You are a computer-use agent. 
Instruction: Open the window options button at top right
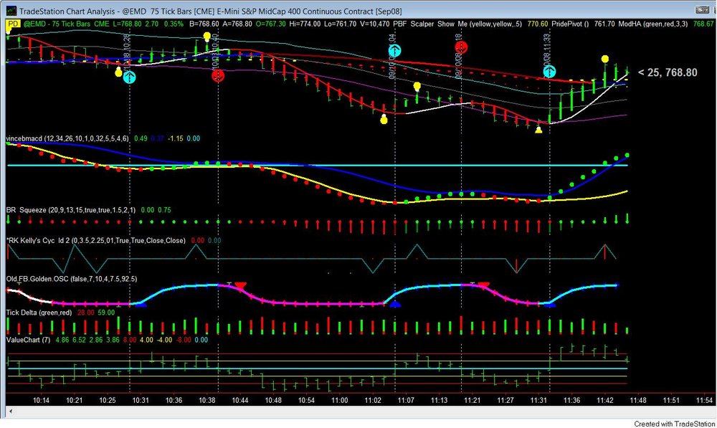[702, 9]
